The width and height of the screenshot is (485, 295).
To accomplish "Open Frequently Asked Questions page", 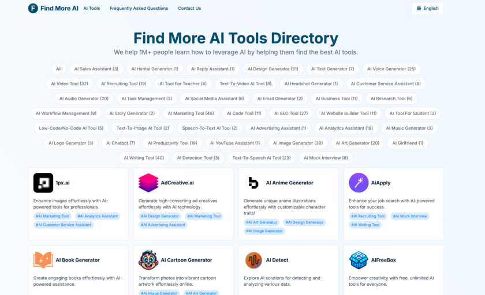I will point(139,8).
